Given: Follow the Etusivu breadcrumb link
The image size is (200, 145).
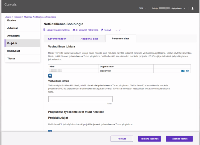Looking at the screenshot, I should coord(8,17).
